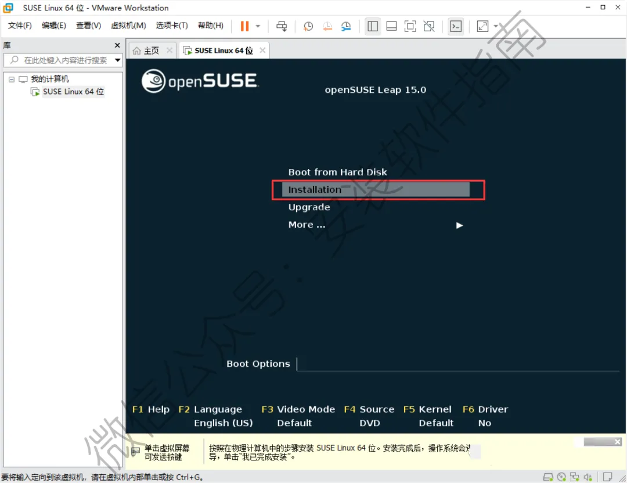This screenshot has height=483, width=627.
Task: Choose the Upgrade boot entry
Action: click(x=309, y=207)
